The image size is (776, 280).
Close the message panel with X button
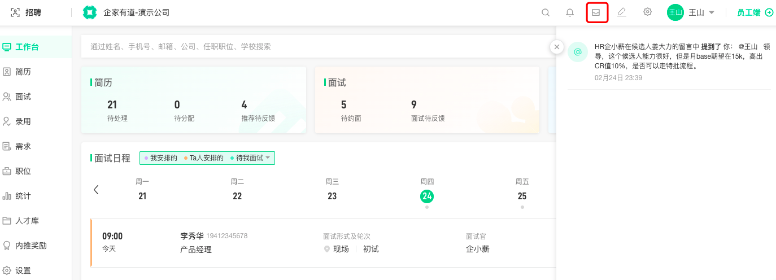(x=557, y=47)
